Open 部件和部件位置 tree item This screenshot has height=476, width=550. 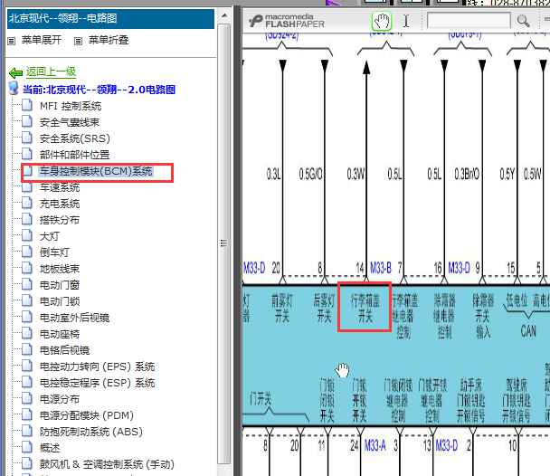[74, 155]
